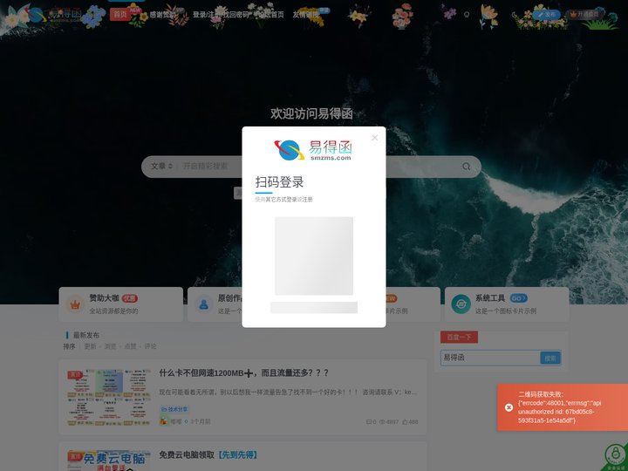
Task: Click the 注册 link in login dialog
Action: (307, 200)
